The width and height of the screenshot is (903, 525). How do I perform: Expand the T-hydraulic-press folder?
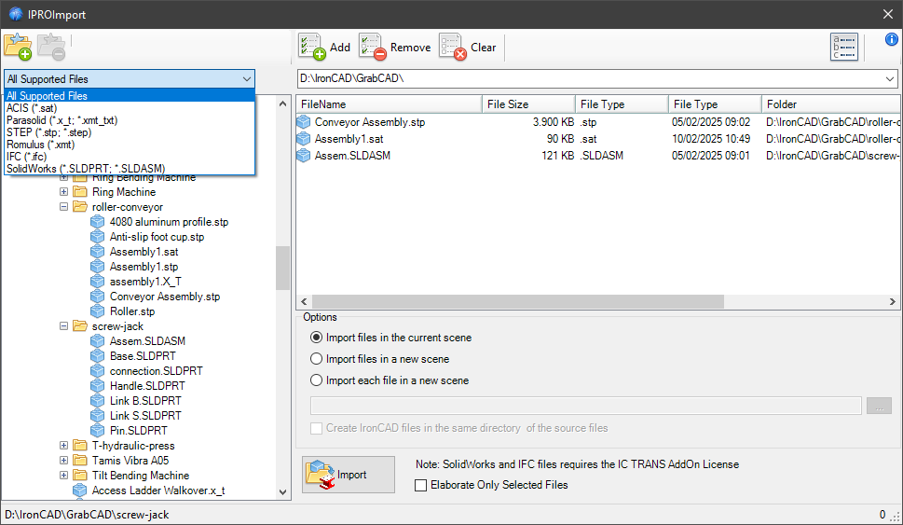pyautogui.click(x=64, y=446)
